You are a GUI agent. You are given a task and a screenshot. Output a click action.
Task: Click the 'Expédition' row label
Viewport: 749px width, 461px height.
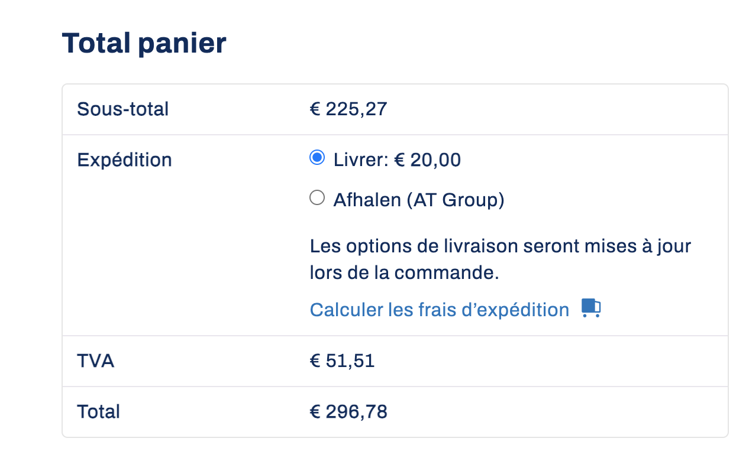click(x=124, y=160)
